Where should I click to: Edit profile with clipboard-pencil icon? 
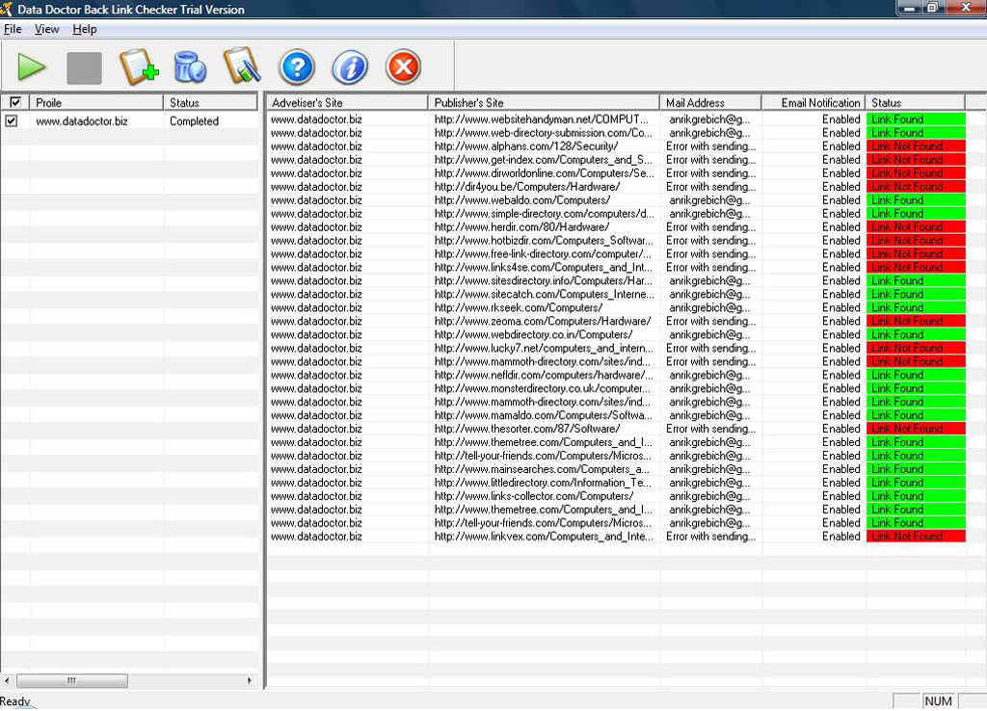pos(242,66)
